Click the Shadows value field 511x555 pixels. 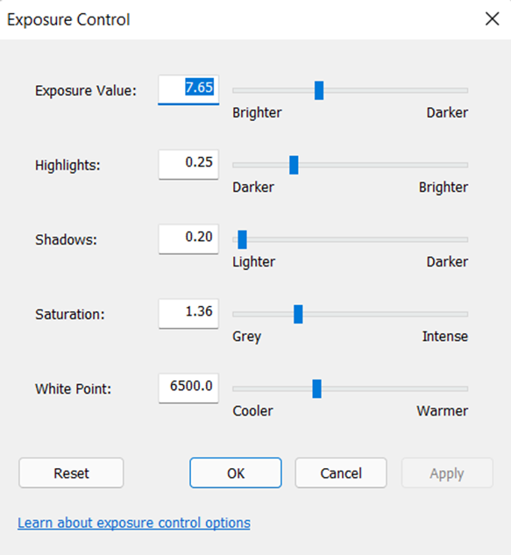pos(188,239)
